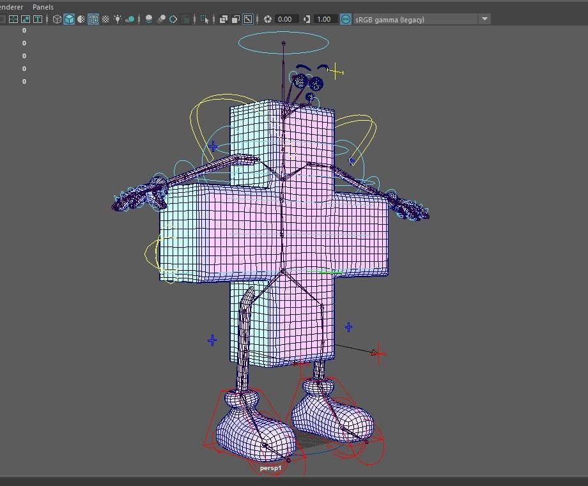Select Smooth Shade All solid cube icon
Viewport: 588px width, 486px height.
point(69,19)
